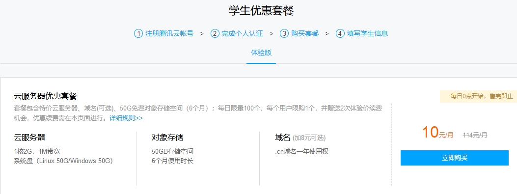Click the crossed-out 114元/月 price

tap(475, 135)
